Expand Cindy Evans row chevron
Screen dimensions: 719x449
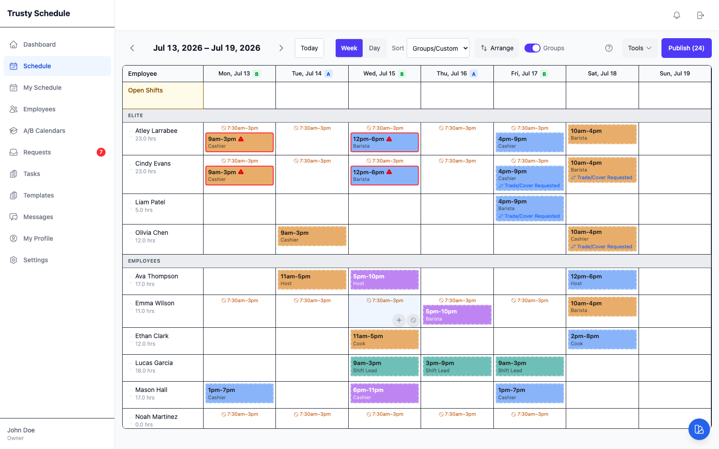coord(131,167)
